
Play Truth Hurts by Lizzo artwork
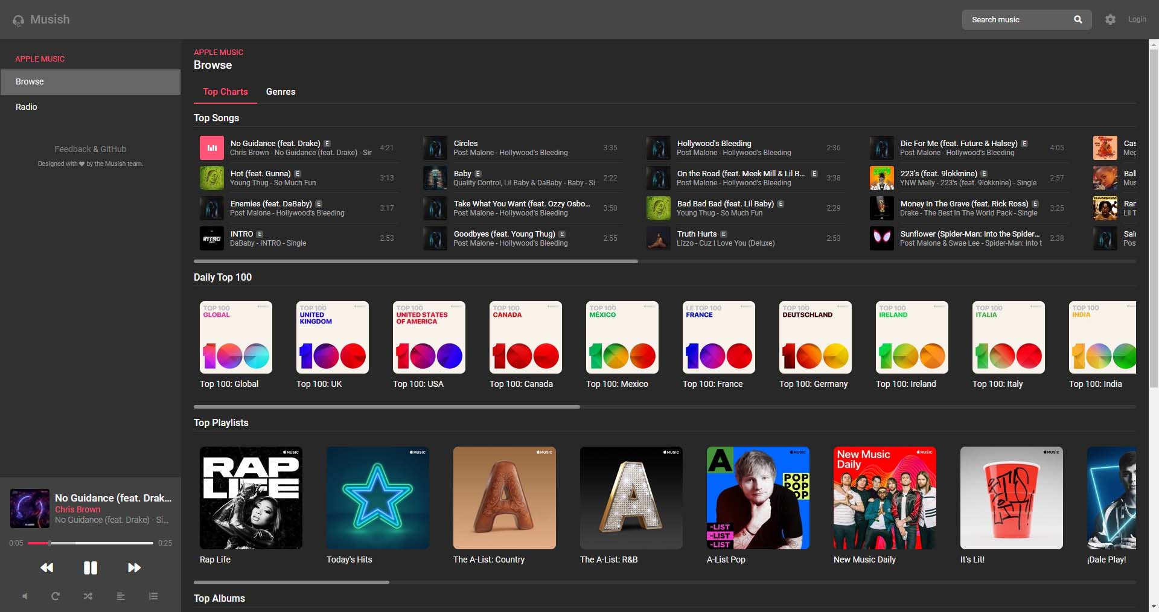[659, 238]
